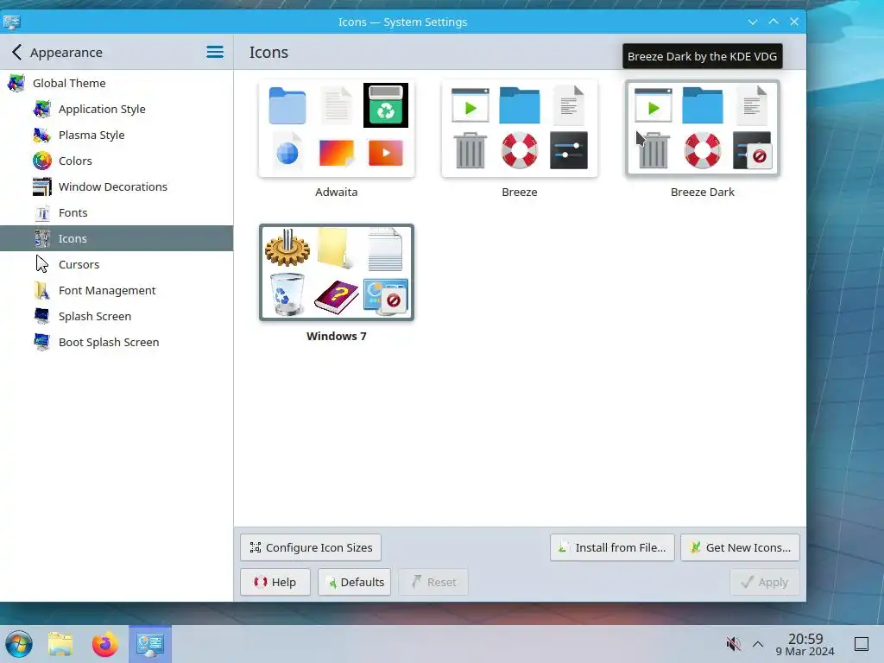
Task: Click the Boot Splash Screen icon
Action: click(x=41, y=342)
